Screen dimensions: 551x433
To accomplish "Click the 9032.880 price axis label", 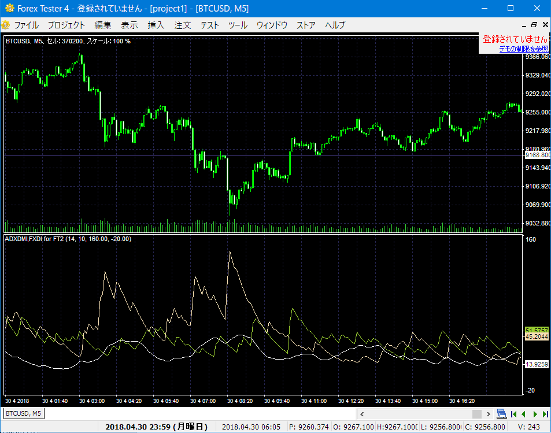I will [x=538, y=223].
